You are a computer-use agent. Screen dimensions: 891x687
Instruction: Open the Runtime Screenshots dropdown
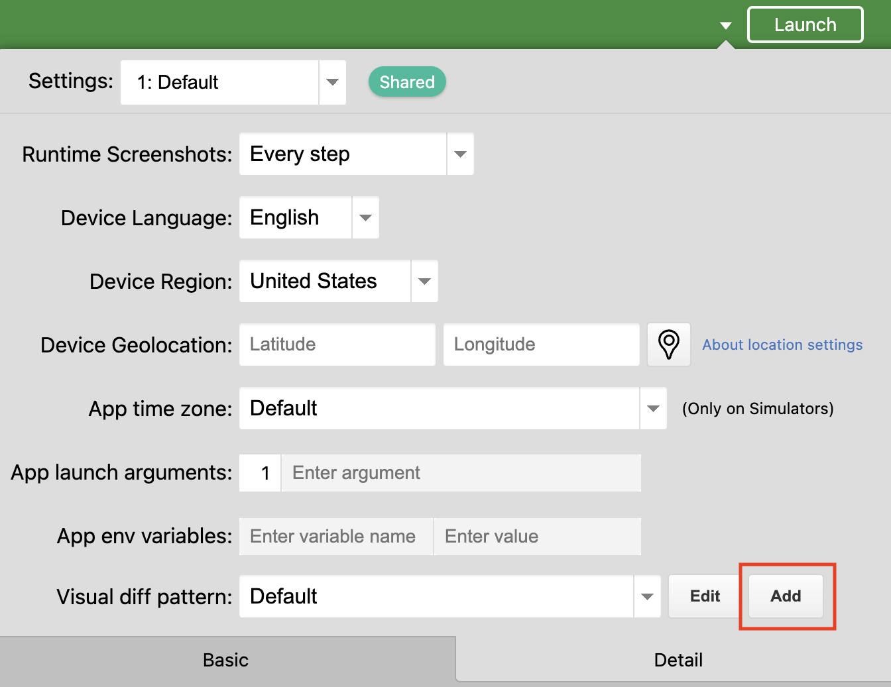pos(460,154)
